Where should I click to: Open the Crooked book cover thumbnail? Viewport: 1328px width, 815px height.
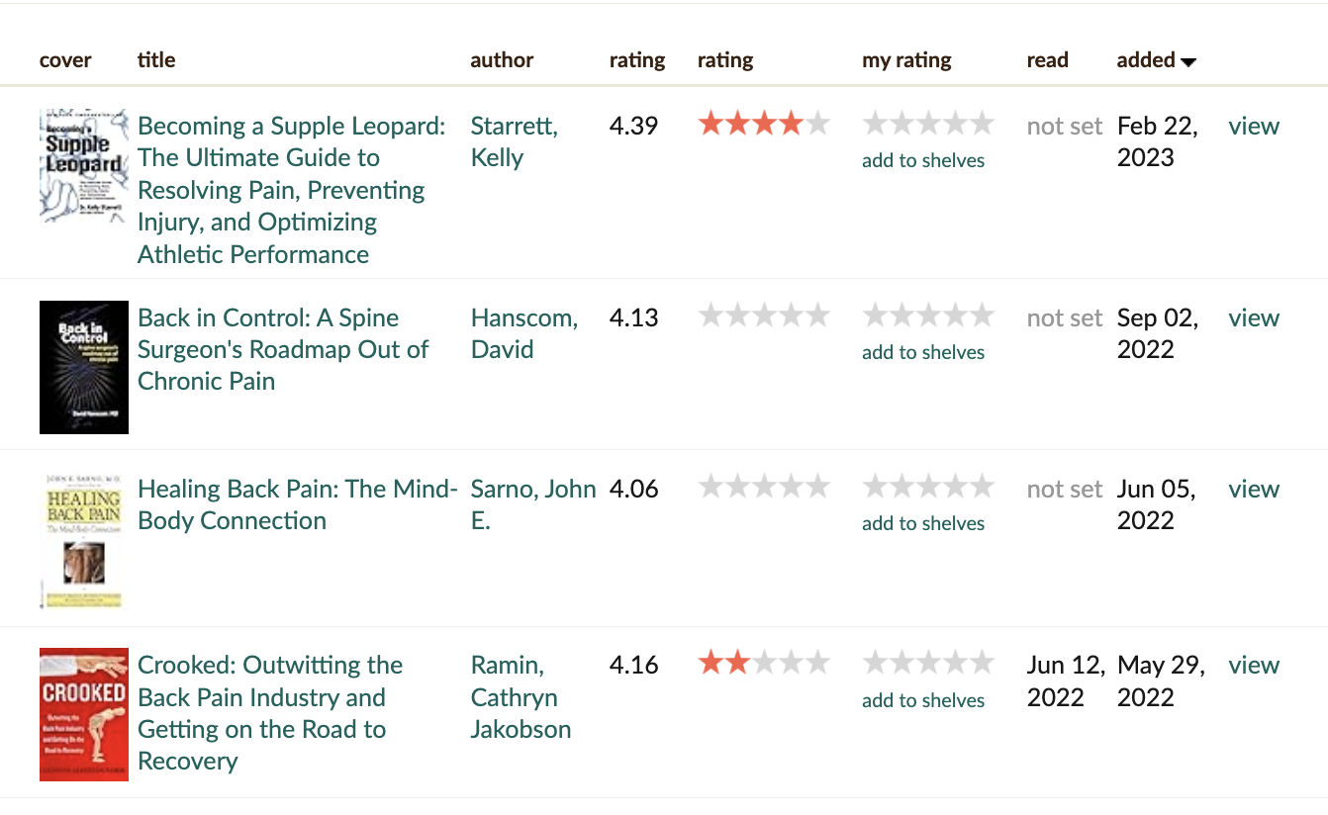click(x=84, y=714)
